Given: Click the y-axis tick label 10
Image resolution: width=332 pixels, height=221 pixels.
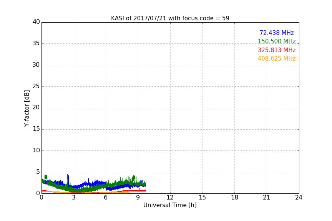Looking at the screenshot, I should tap(36, 150).
